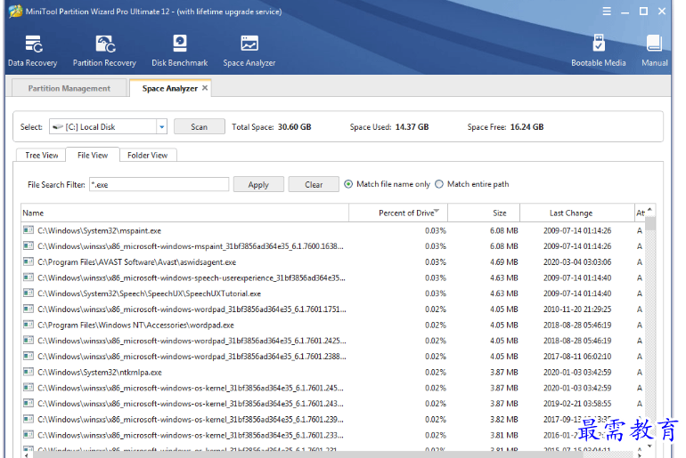The width and height of the screenshot is (686, 458).
Task: Open the drive selection dropdown
Action: [x=162, y=127]
